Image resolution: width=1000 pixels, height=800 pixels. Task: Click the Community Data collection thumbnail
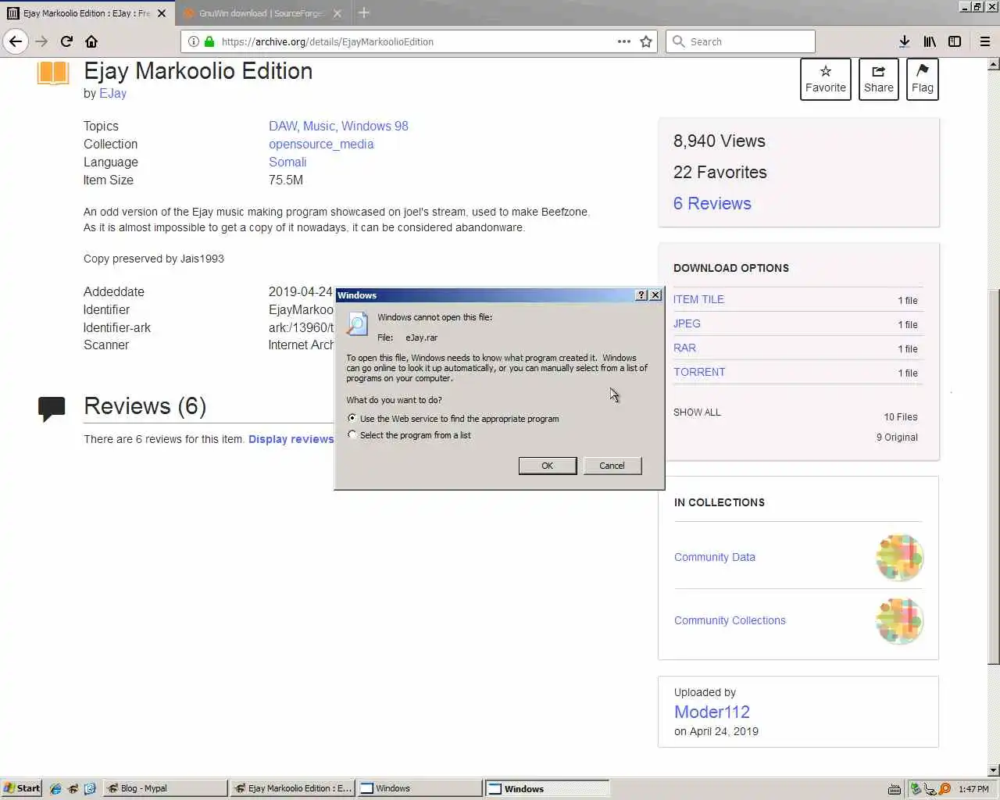(900, 558)
